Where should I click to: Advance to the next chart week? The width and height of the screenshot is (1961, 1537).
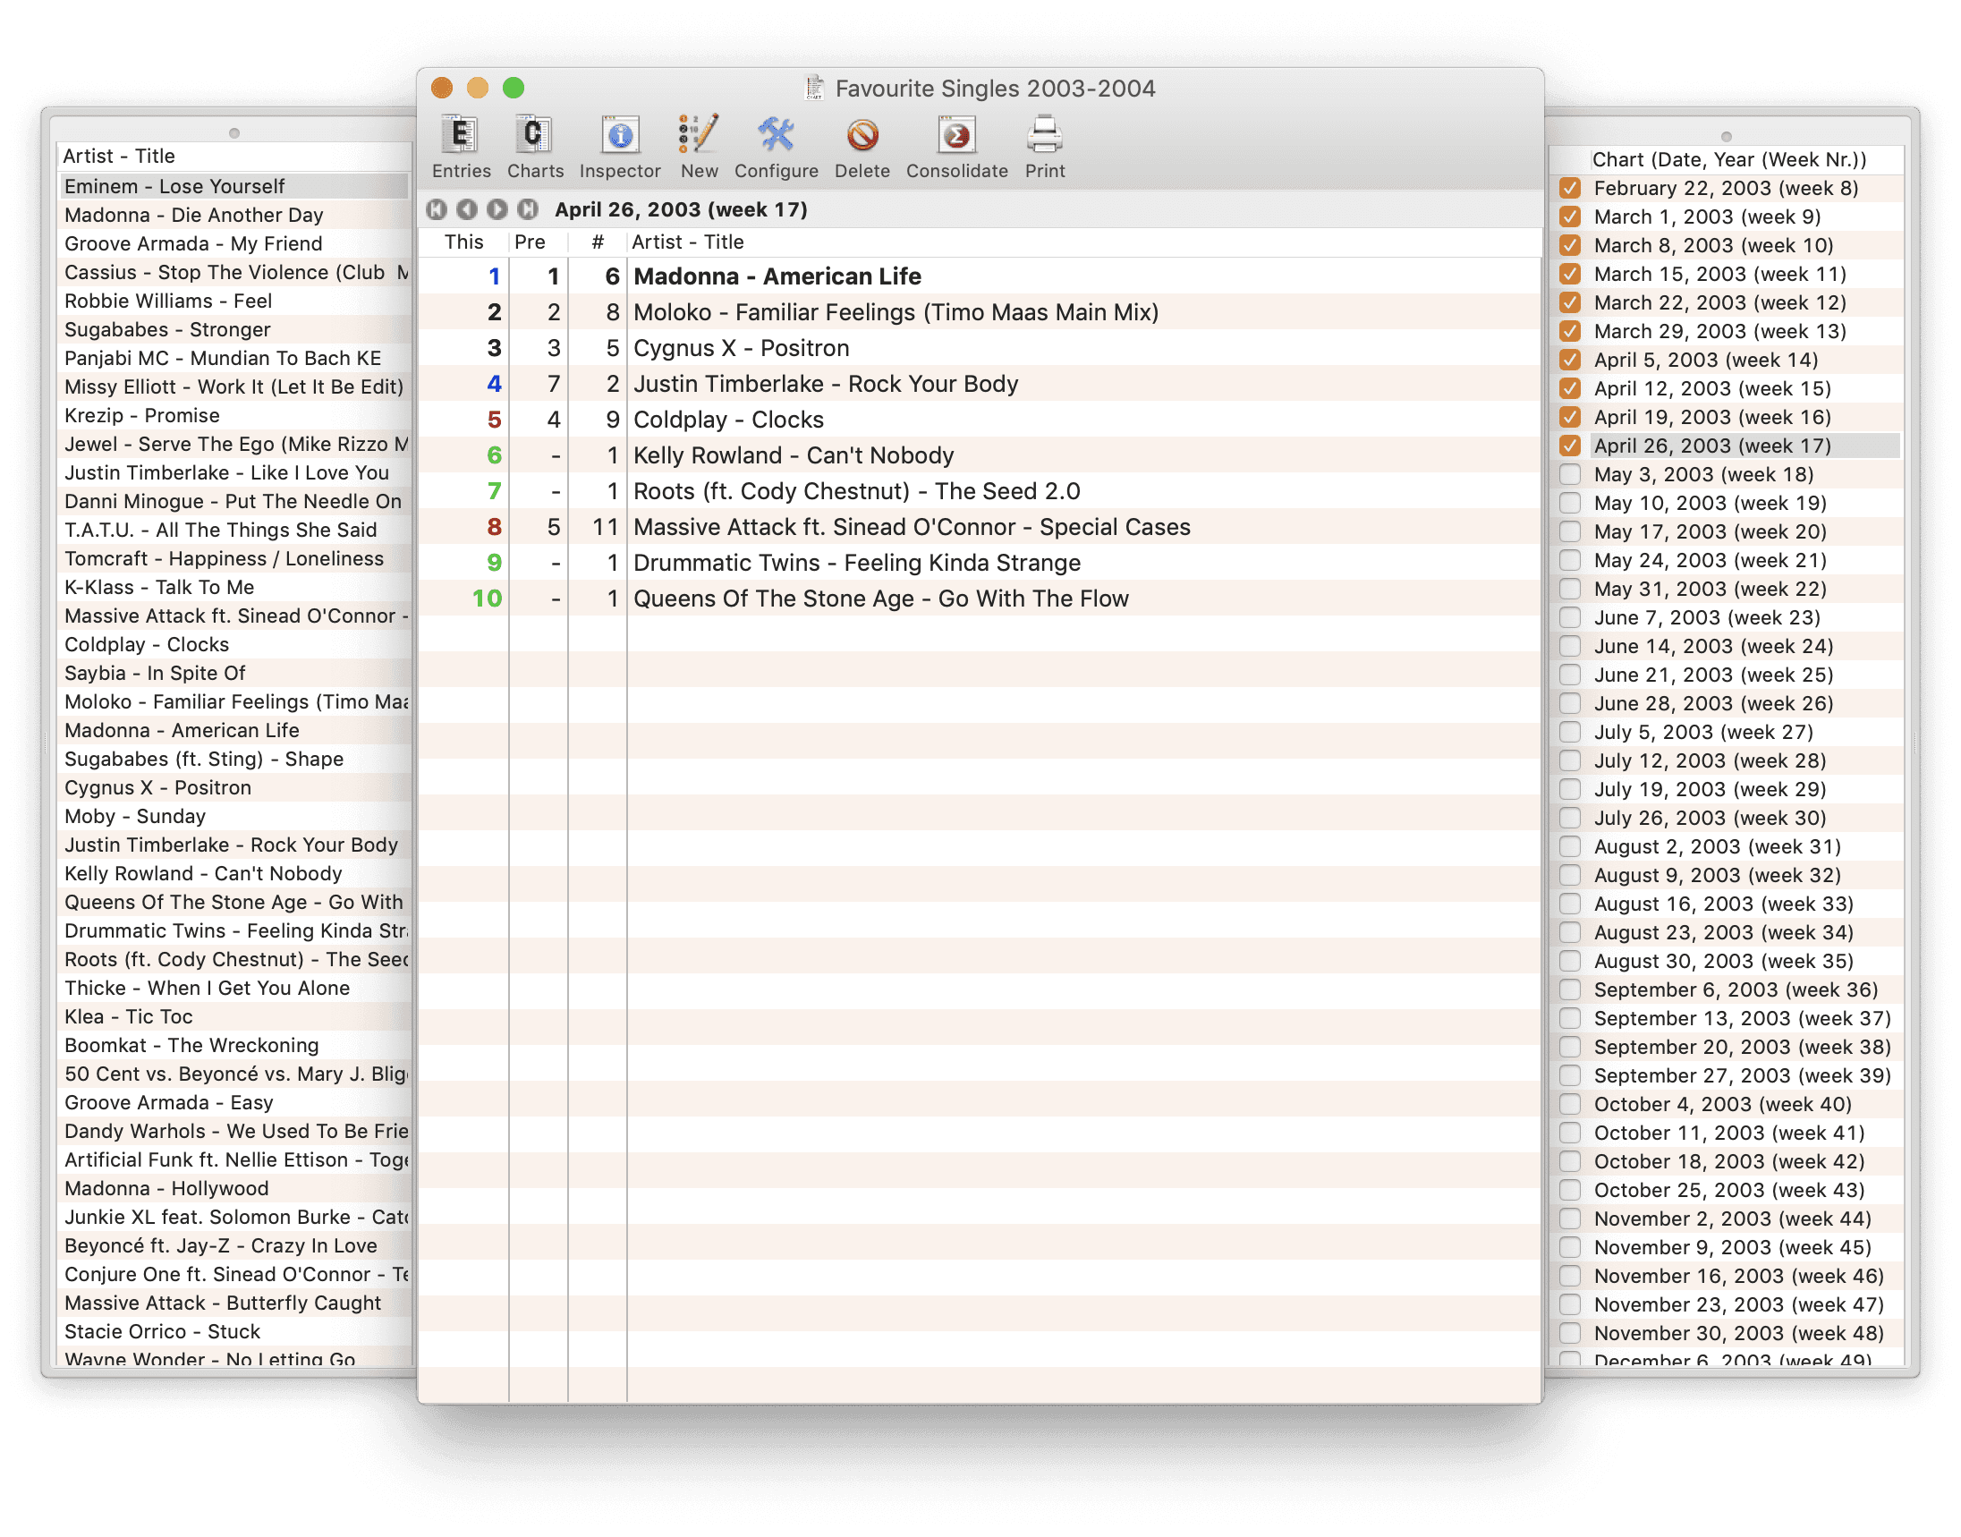[497, 209]
